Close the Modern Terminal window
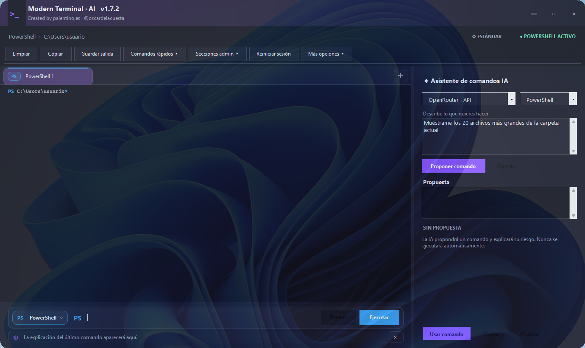 574,14
